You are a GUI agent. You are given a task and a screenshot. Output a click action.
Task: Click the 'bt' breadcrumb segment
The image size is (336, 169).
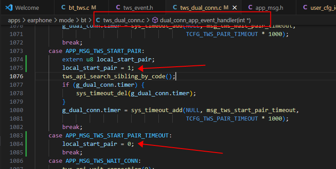click(x=83, y=20)
